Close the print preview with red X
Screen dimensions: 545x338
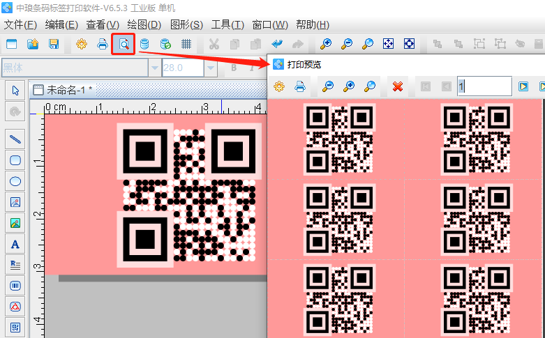point(398,86)
